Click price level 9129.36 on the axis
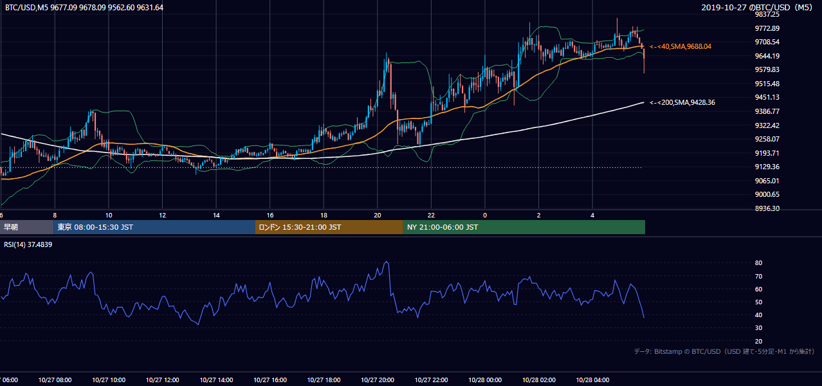 pyautogui.click(x=767, y=167)
